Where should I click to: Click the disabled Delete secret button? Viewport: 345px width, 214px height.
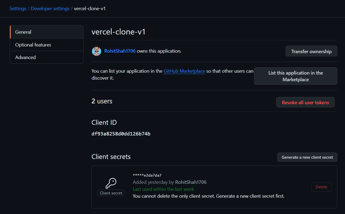[321, 187]
